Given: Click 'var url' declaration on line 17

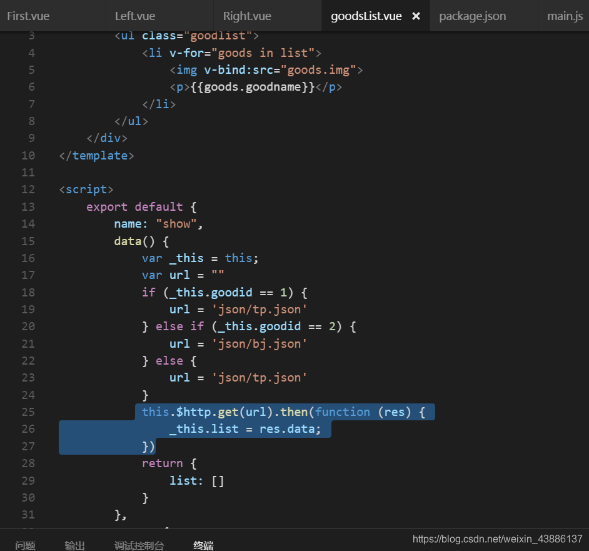Looking at the screenshot, I should (x=166, y=275).
